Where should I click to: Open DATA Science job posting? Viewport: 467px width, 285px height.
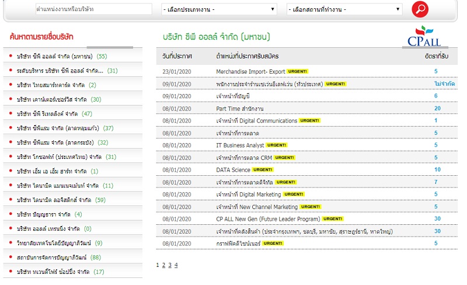coord(233,170)
